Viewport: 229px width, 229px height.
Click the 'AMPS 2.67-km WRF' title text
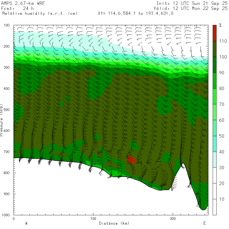23,3
